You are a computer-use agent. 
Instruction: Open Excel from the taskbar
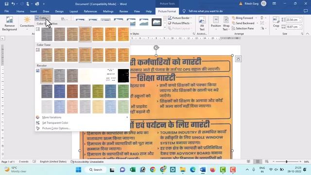coord(133,170)
